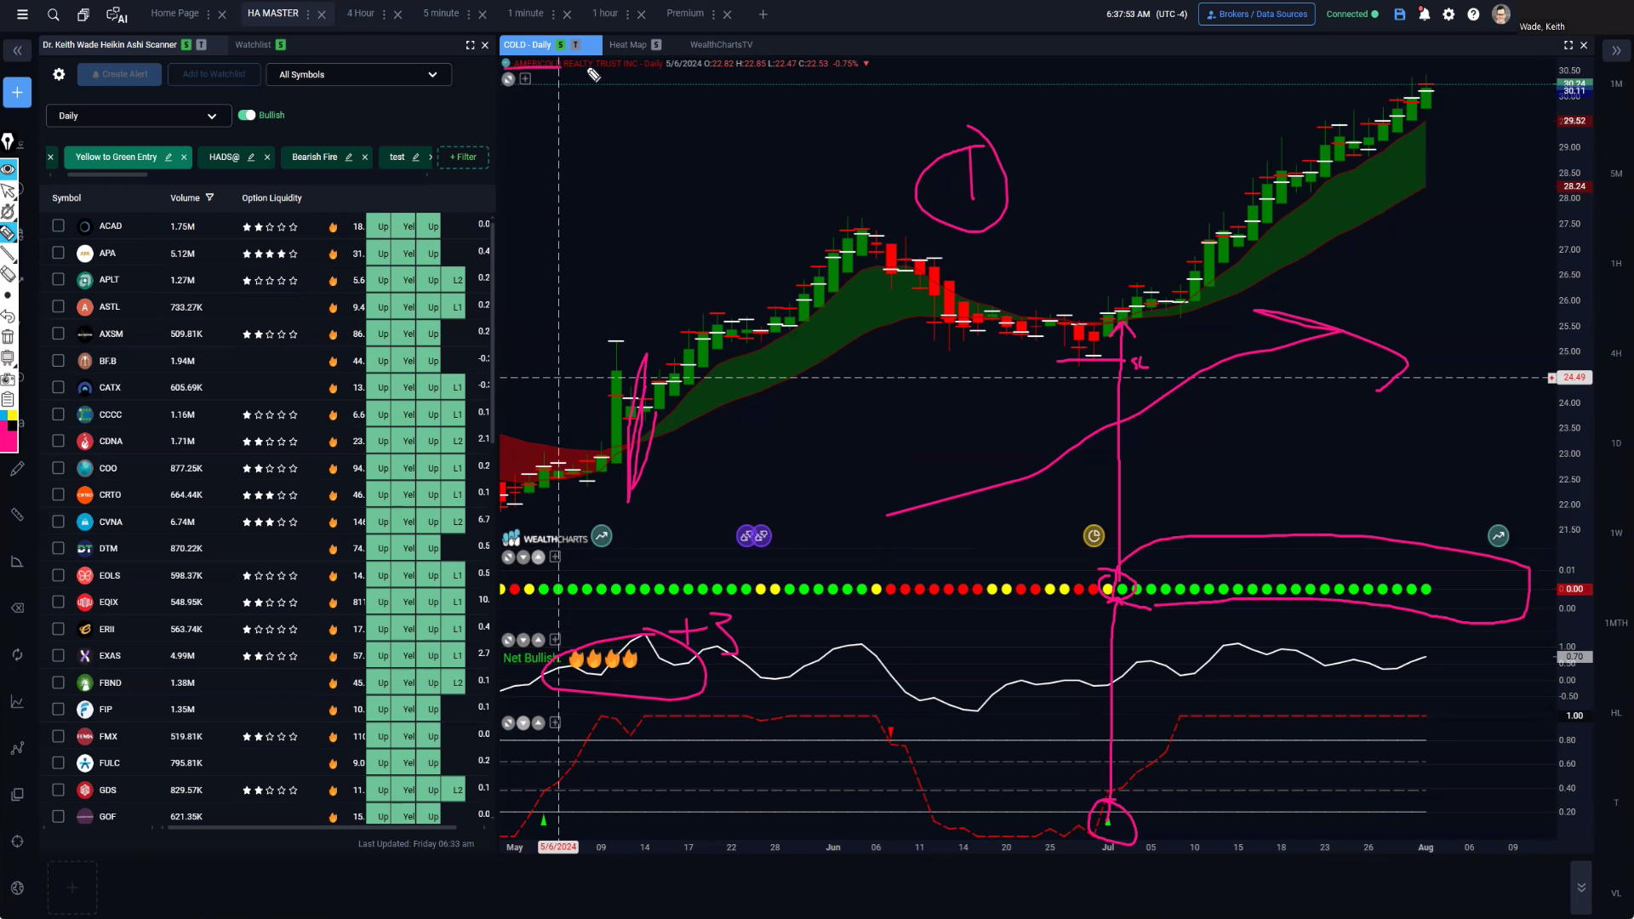The width and height of the screenshot is (1634, 919).
Task: Check the EXAS row checkbox
Action: point(58,655)
